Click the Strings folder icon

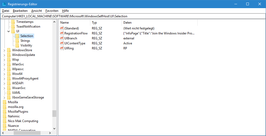point(17,41)
